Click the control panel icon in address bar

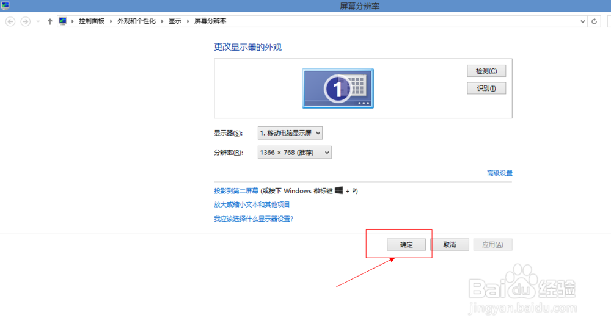click(x=63, y=21)
